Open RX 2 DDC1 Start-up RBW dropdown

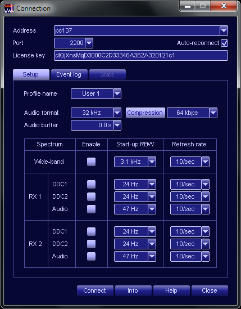[x=152, y=231]
